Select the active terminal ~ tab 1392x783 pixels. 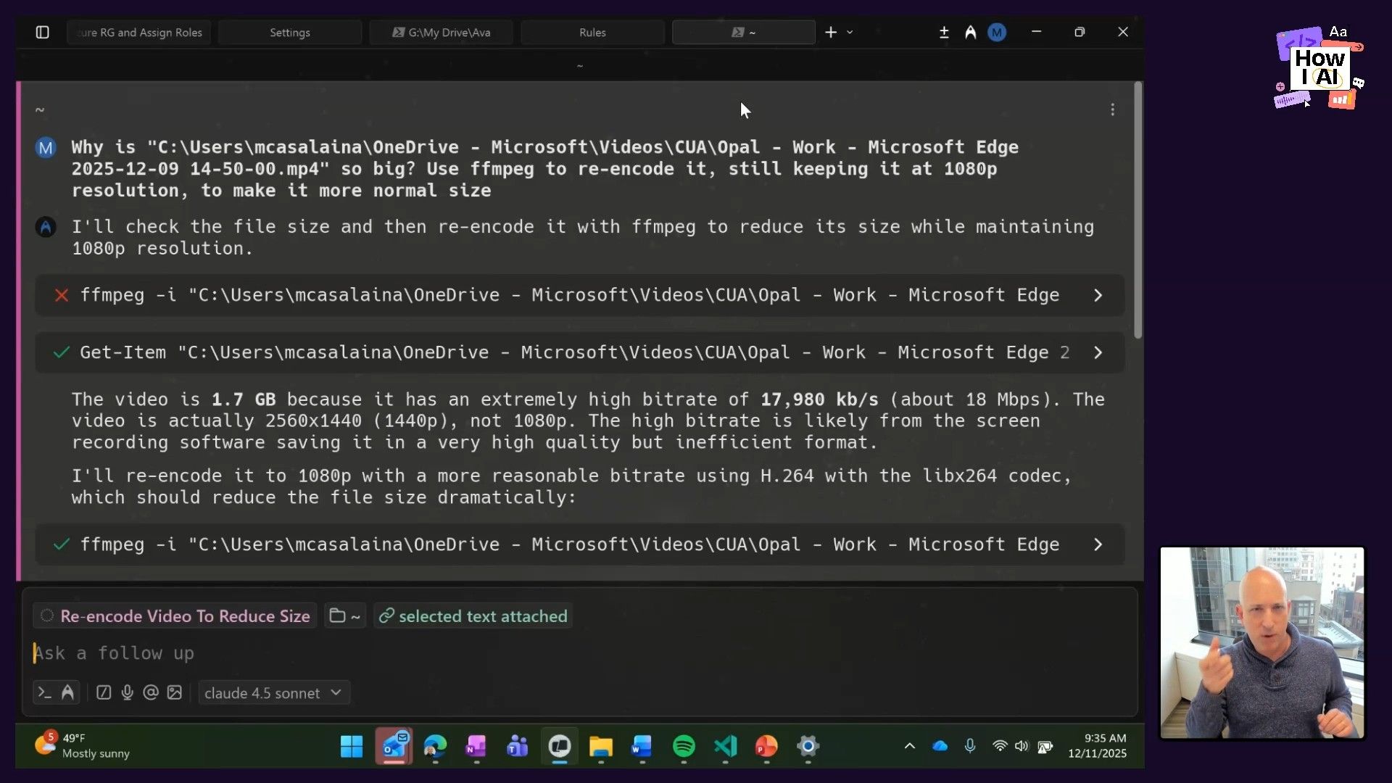(x=744, y=33)
